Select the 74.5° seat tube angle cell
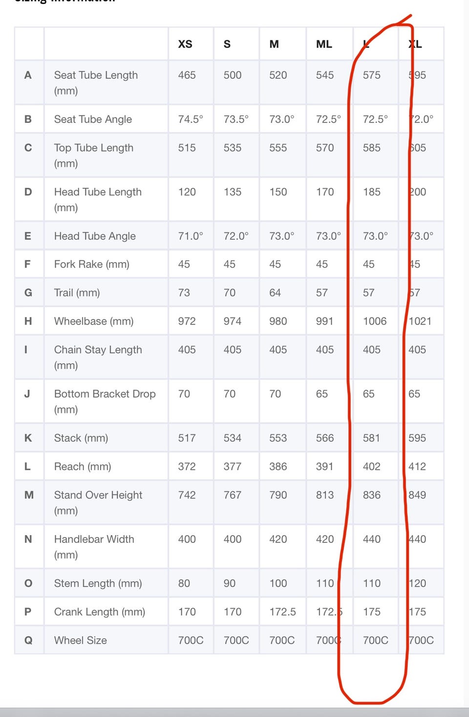The image size is (469, 717). click(x=191, y=119)
